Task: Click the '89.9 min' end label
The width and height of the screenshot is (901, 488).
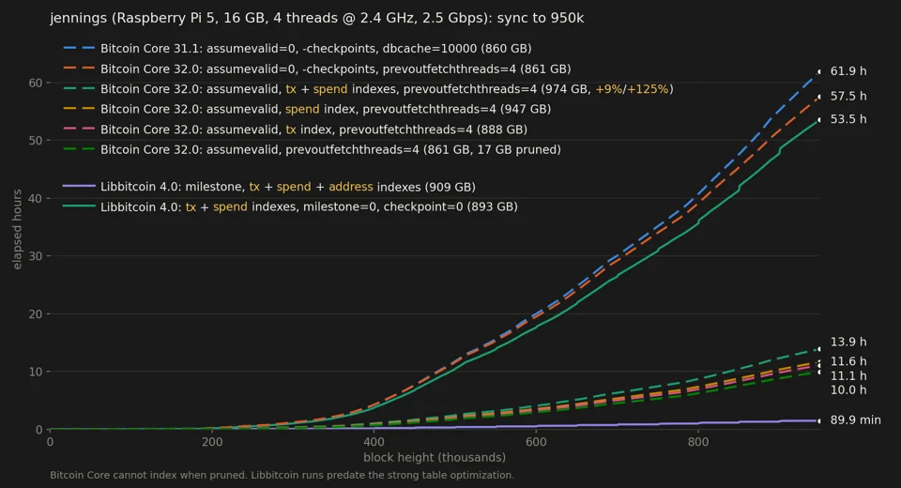Action: coord(856,420)
